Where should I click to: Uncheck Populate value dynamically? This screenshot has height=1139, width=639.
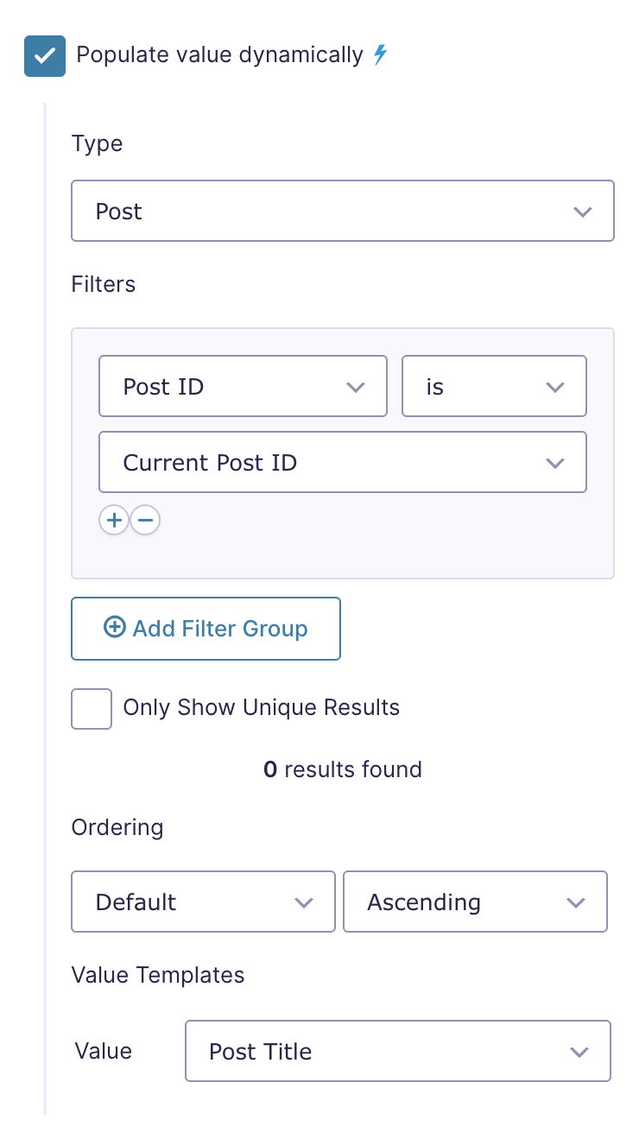coord(45,56)
